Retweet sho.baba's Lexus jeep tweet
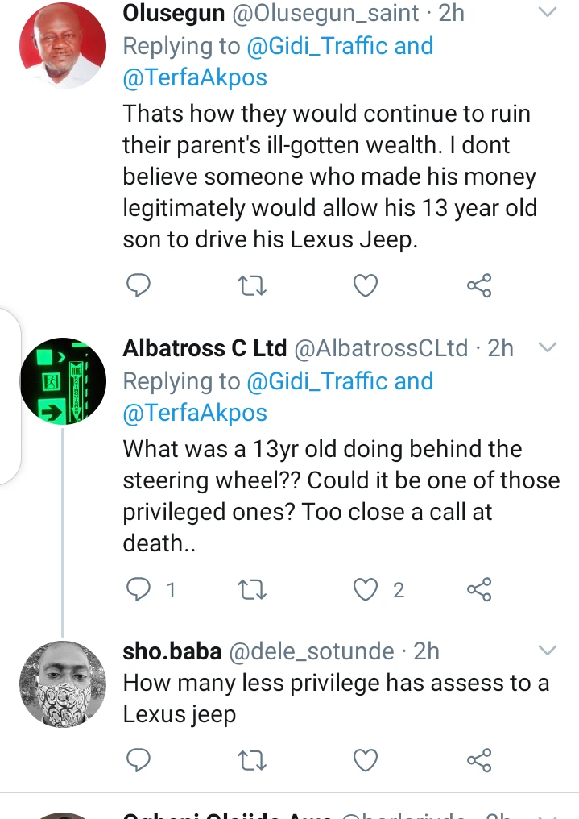This screenshot has width=579, height=819. click(x=253, y=759)
